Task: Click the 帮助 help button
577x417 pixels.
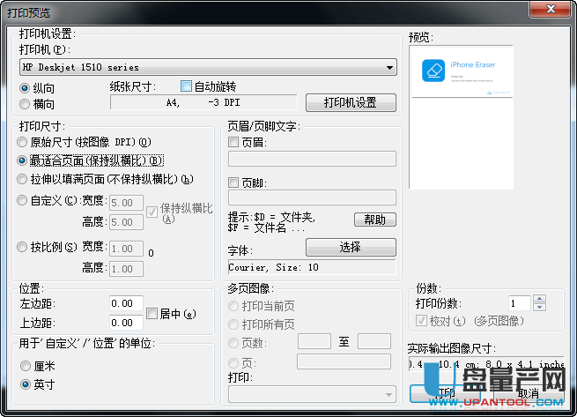Action: point(374,220)
